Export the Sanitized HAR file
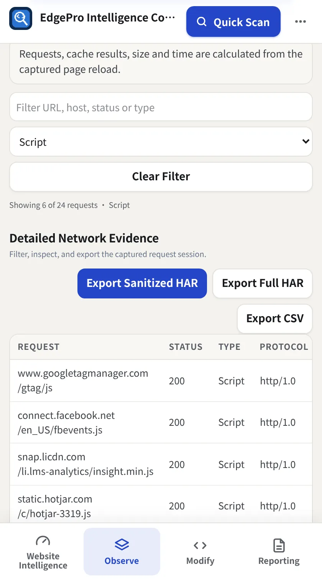The height and width of the screenshot is (580, 322). [142, 283]
